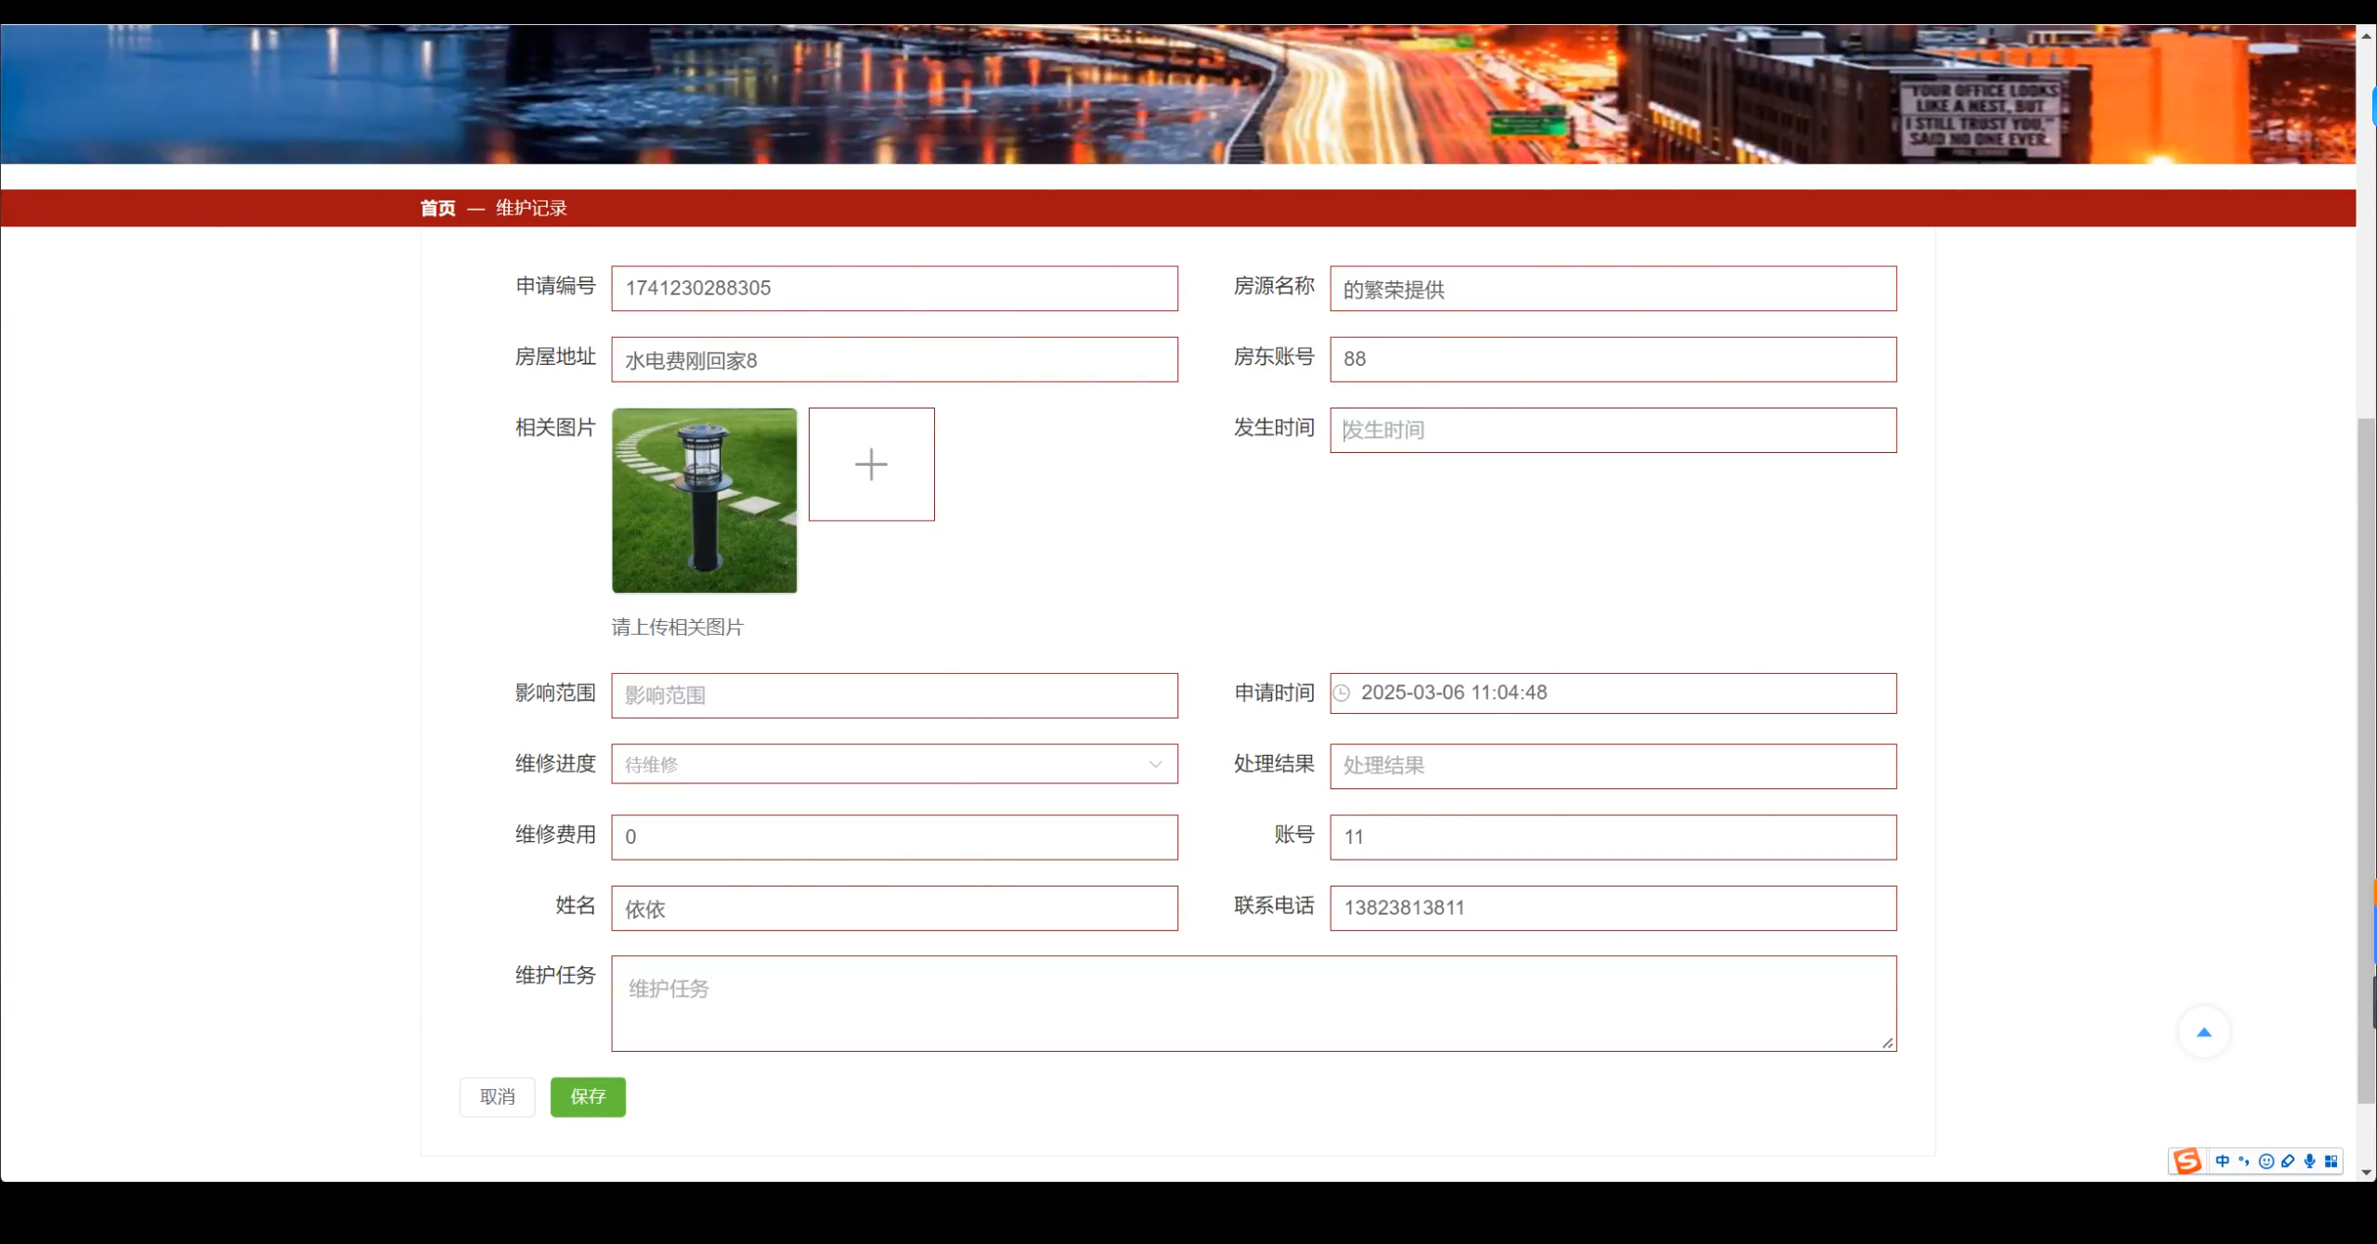Go to 首页 via breadcrumb
Image resolution: width=2377 pixels, height=1244 pixels.
(x=437, y=207)
